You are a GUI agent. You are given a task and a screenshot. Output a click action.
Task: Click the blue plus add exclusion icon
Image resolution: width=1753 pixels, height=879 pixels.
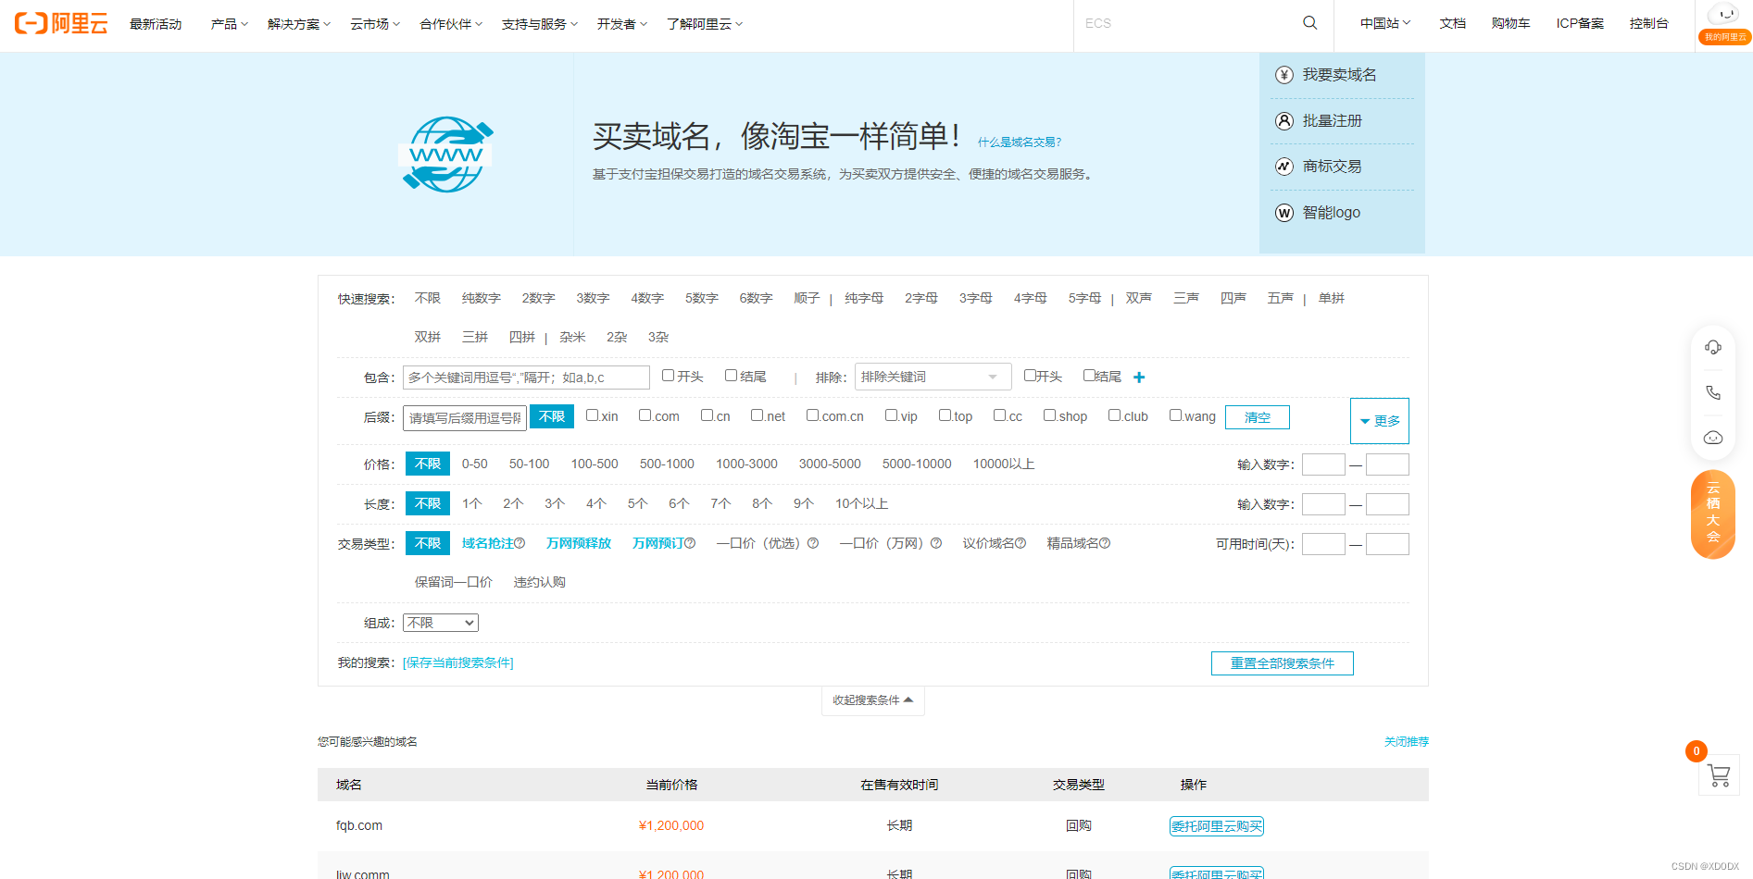coord(1139,378)
